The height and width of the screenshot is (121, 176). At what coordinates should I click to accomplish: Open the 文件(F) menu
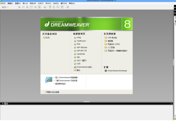coord(3,3)
